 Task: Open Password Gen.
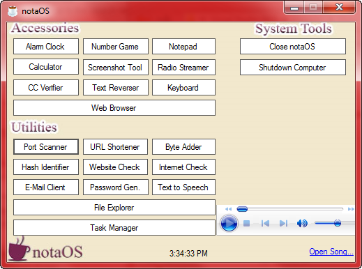click(x=116, y=187)
